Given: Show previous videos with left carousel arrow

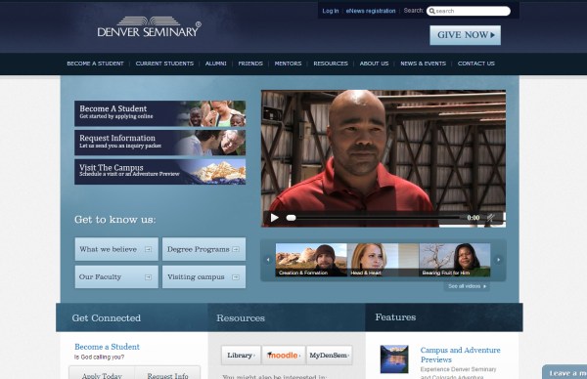Looking at the screenshot, I should click(268, 260).
